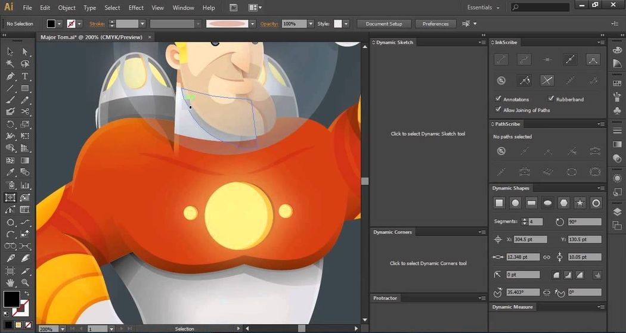Select the Rectangle tool in the toolbox
This screenshot has width=626, height=333.
tap(25, 88)
